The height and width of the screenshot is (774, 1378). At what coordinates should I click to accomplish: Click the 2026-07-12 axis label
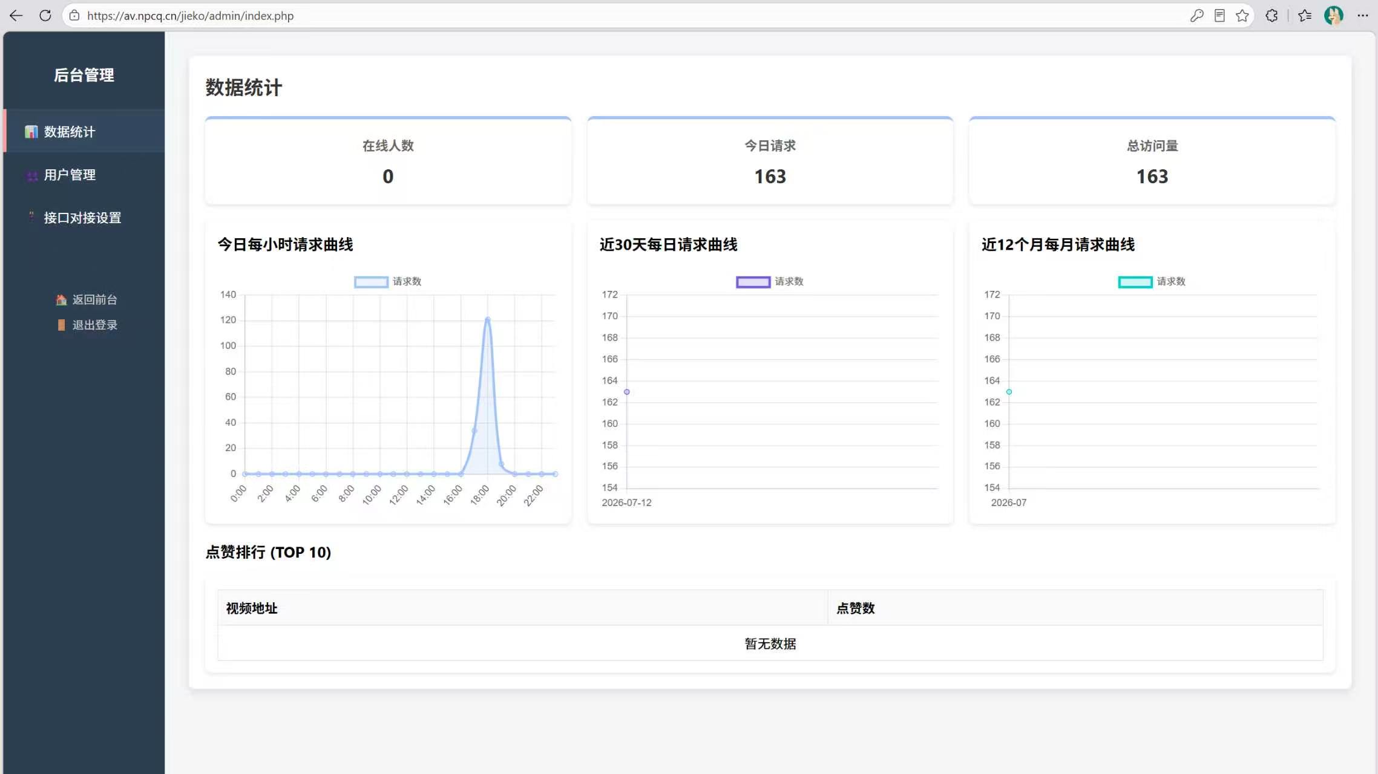click(x=626, y=502)
